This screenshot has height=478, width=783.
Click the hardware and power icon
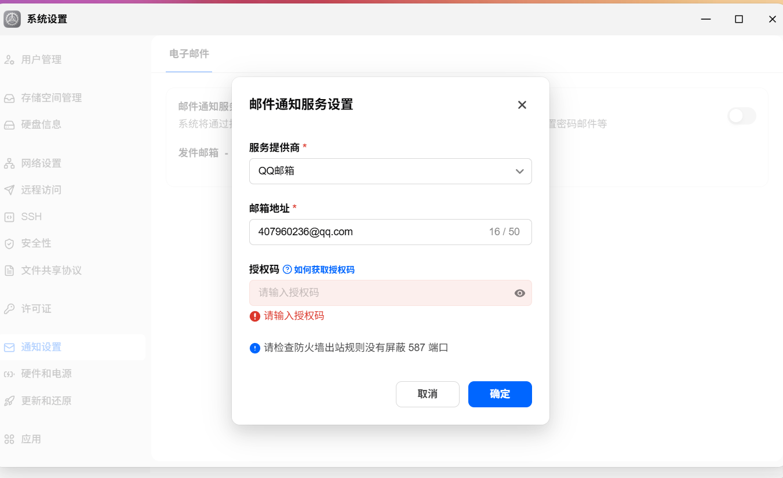click(x=9, y=374)
